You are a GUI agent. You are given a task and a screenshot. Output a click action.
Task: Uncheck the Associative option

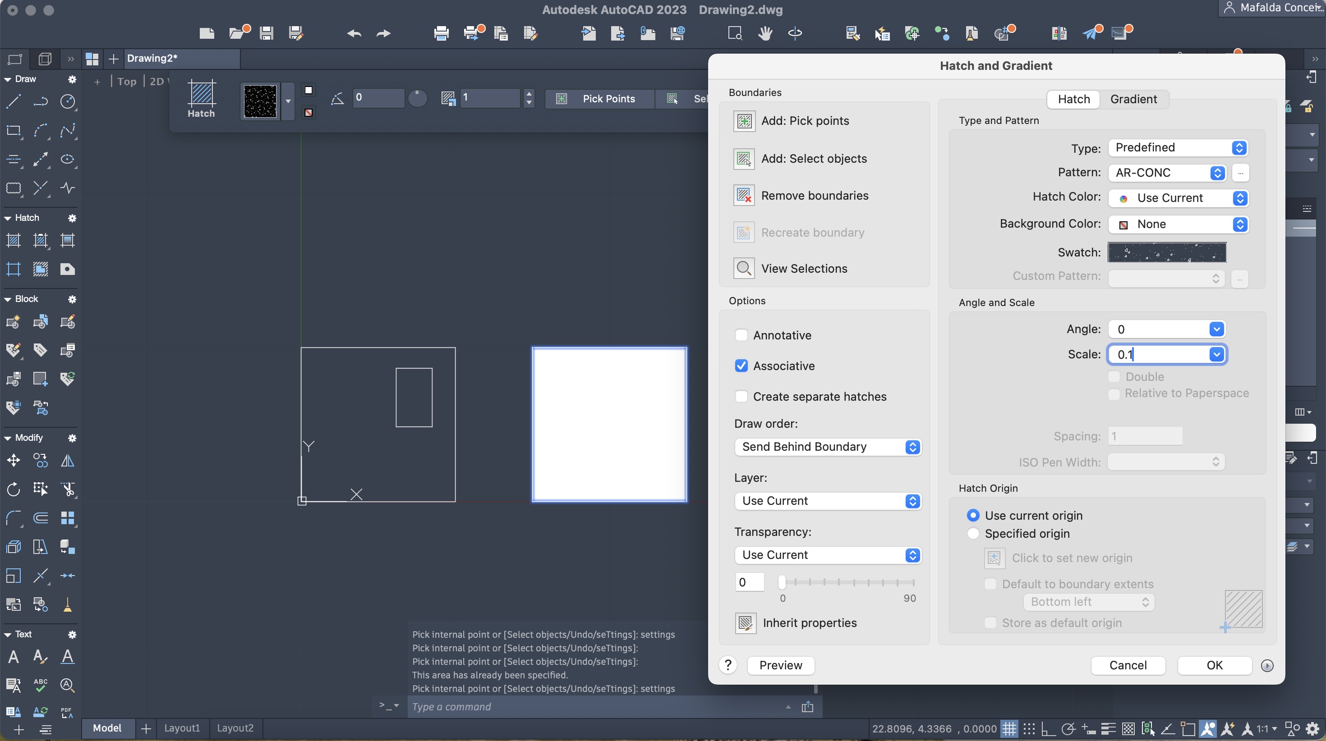[x=741, y=366]
